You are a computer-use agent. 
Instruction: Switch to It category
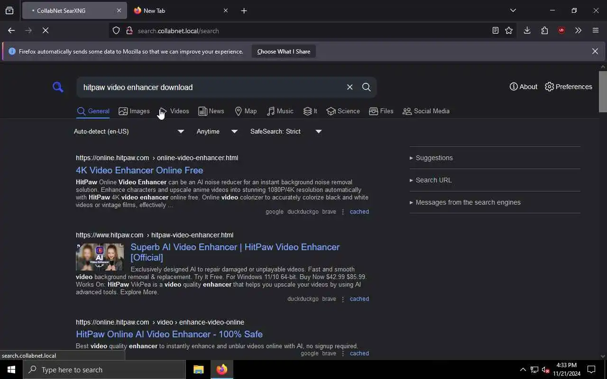(x=310, y=111)
